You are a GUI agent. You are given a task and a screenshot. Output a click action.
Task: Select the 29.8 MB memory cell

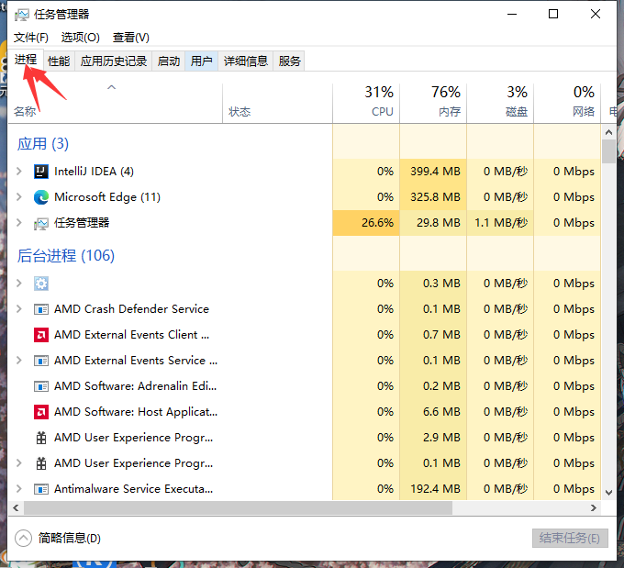coord(433,223)
